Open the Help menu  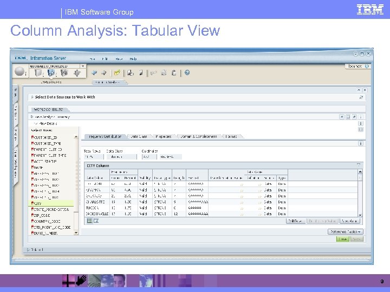[133, 59]
